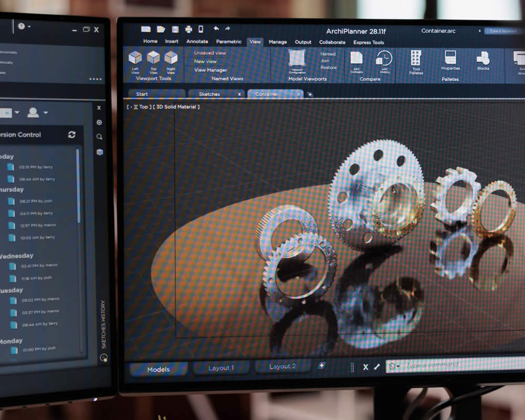Expand the arrow beside Container.arc title

(x=479, y=31)
